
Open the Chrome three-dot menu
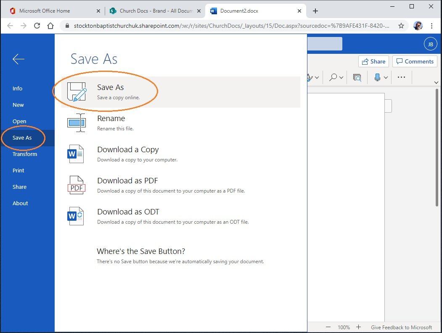click(x=431, y=26)
